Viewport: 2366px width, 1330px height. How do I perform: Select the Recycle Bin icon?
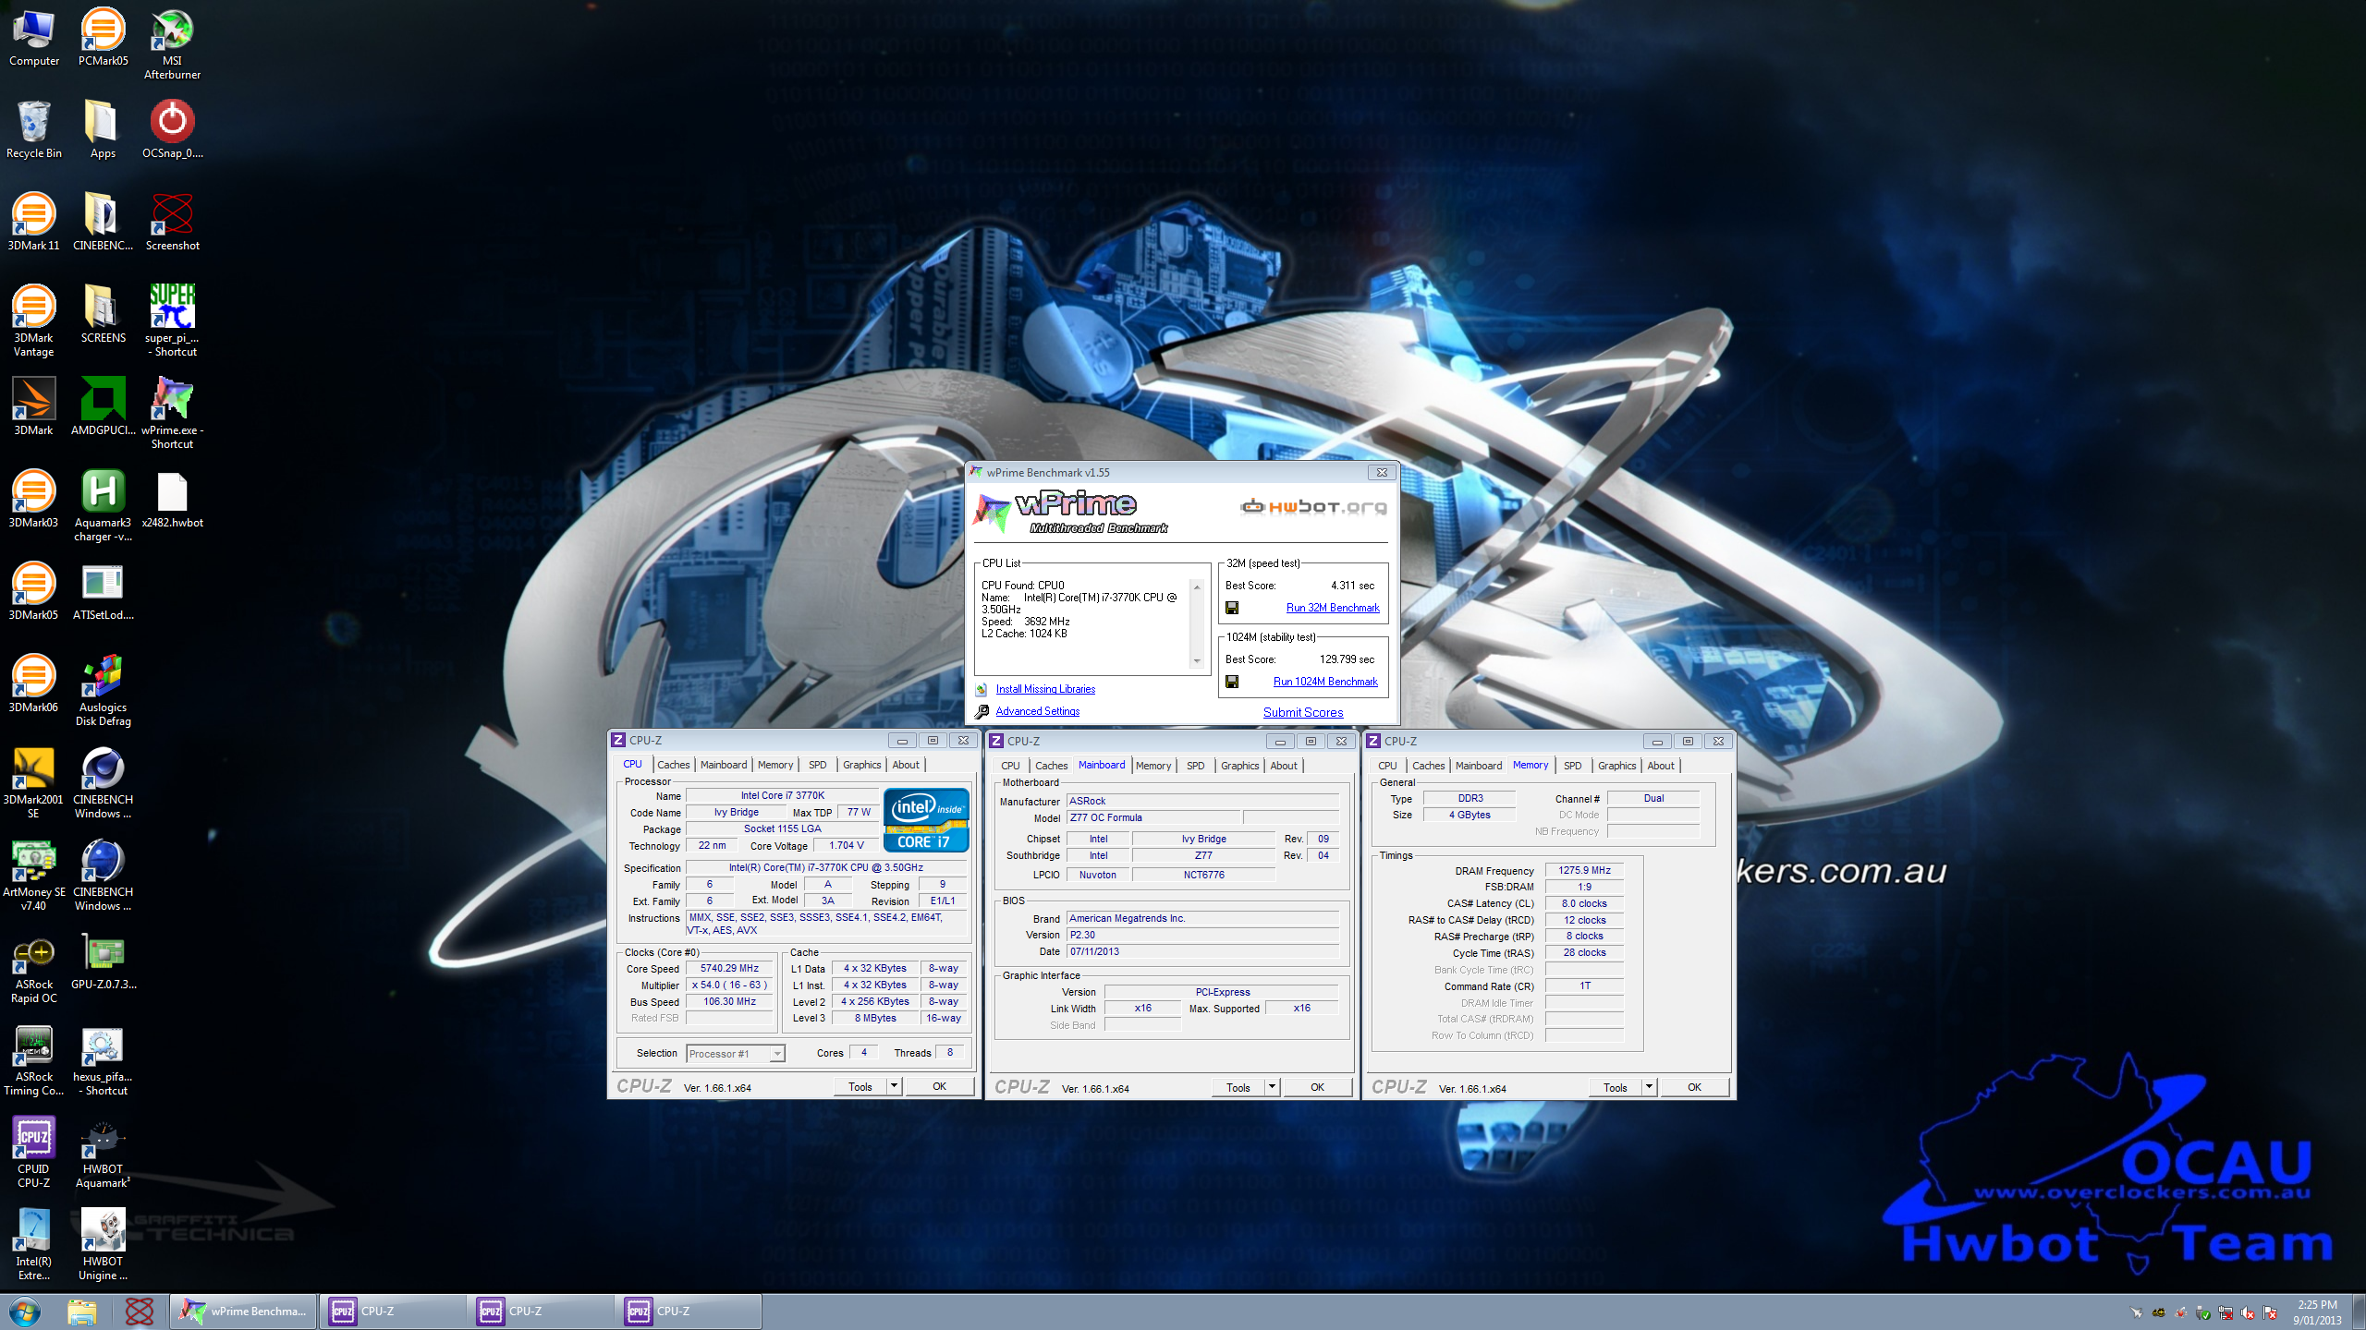(x=33, y=130)
